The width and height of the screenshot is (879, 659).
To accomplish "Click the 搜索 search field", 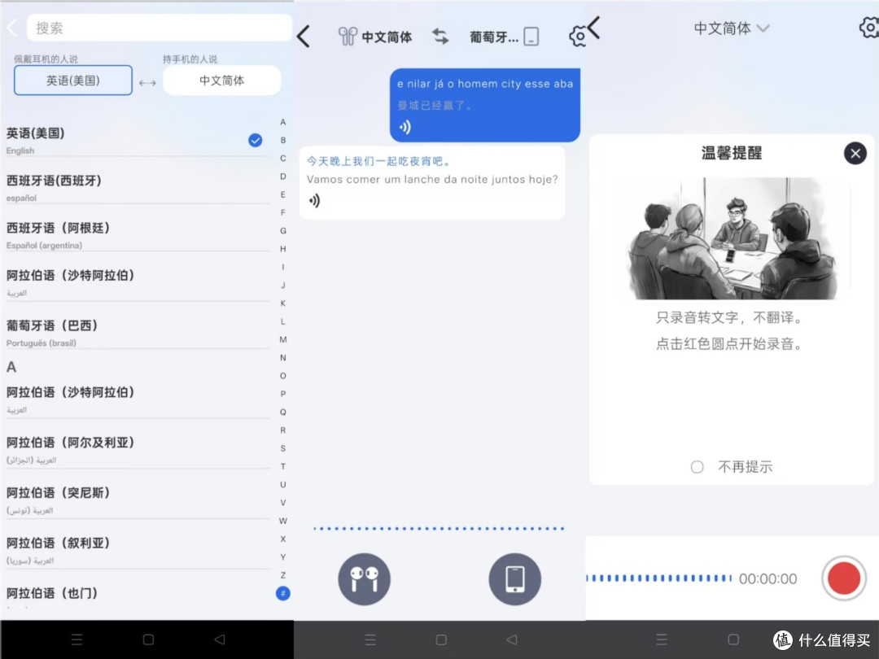I will click(160, 28).
